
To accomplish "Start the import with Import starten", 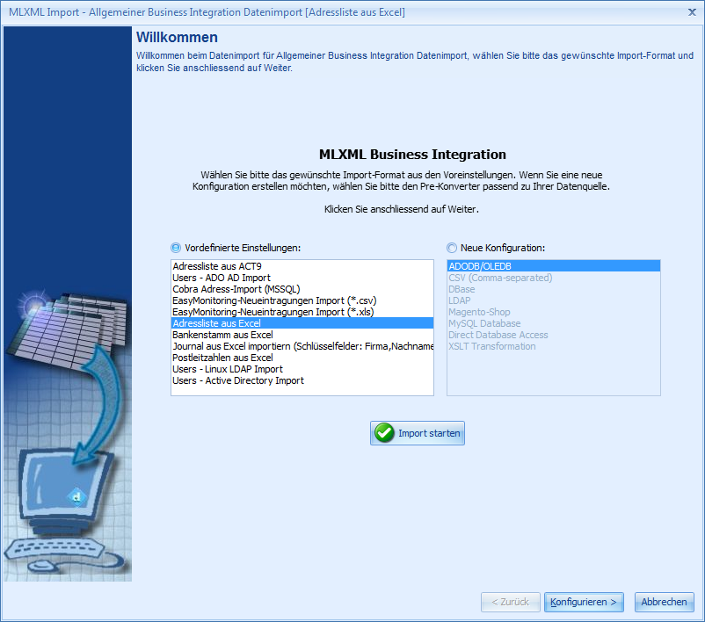I will 417,432.
